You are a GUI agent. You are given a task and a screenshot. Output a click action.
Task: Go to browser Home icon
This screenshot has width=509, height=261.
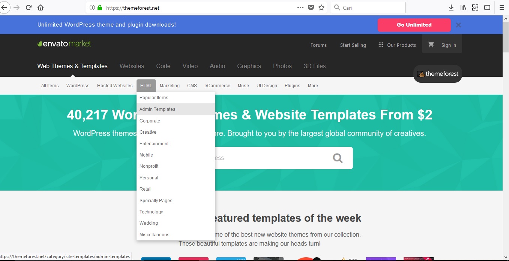coord(41,7)
